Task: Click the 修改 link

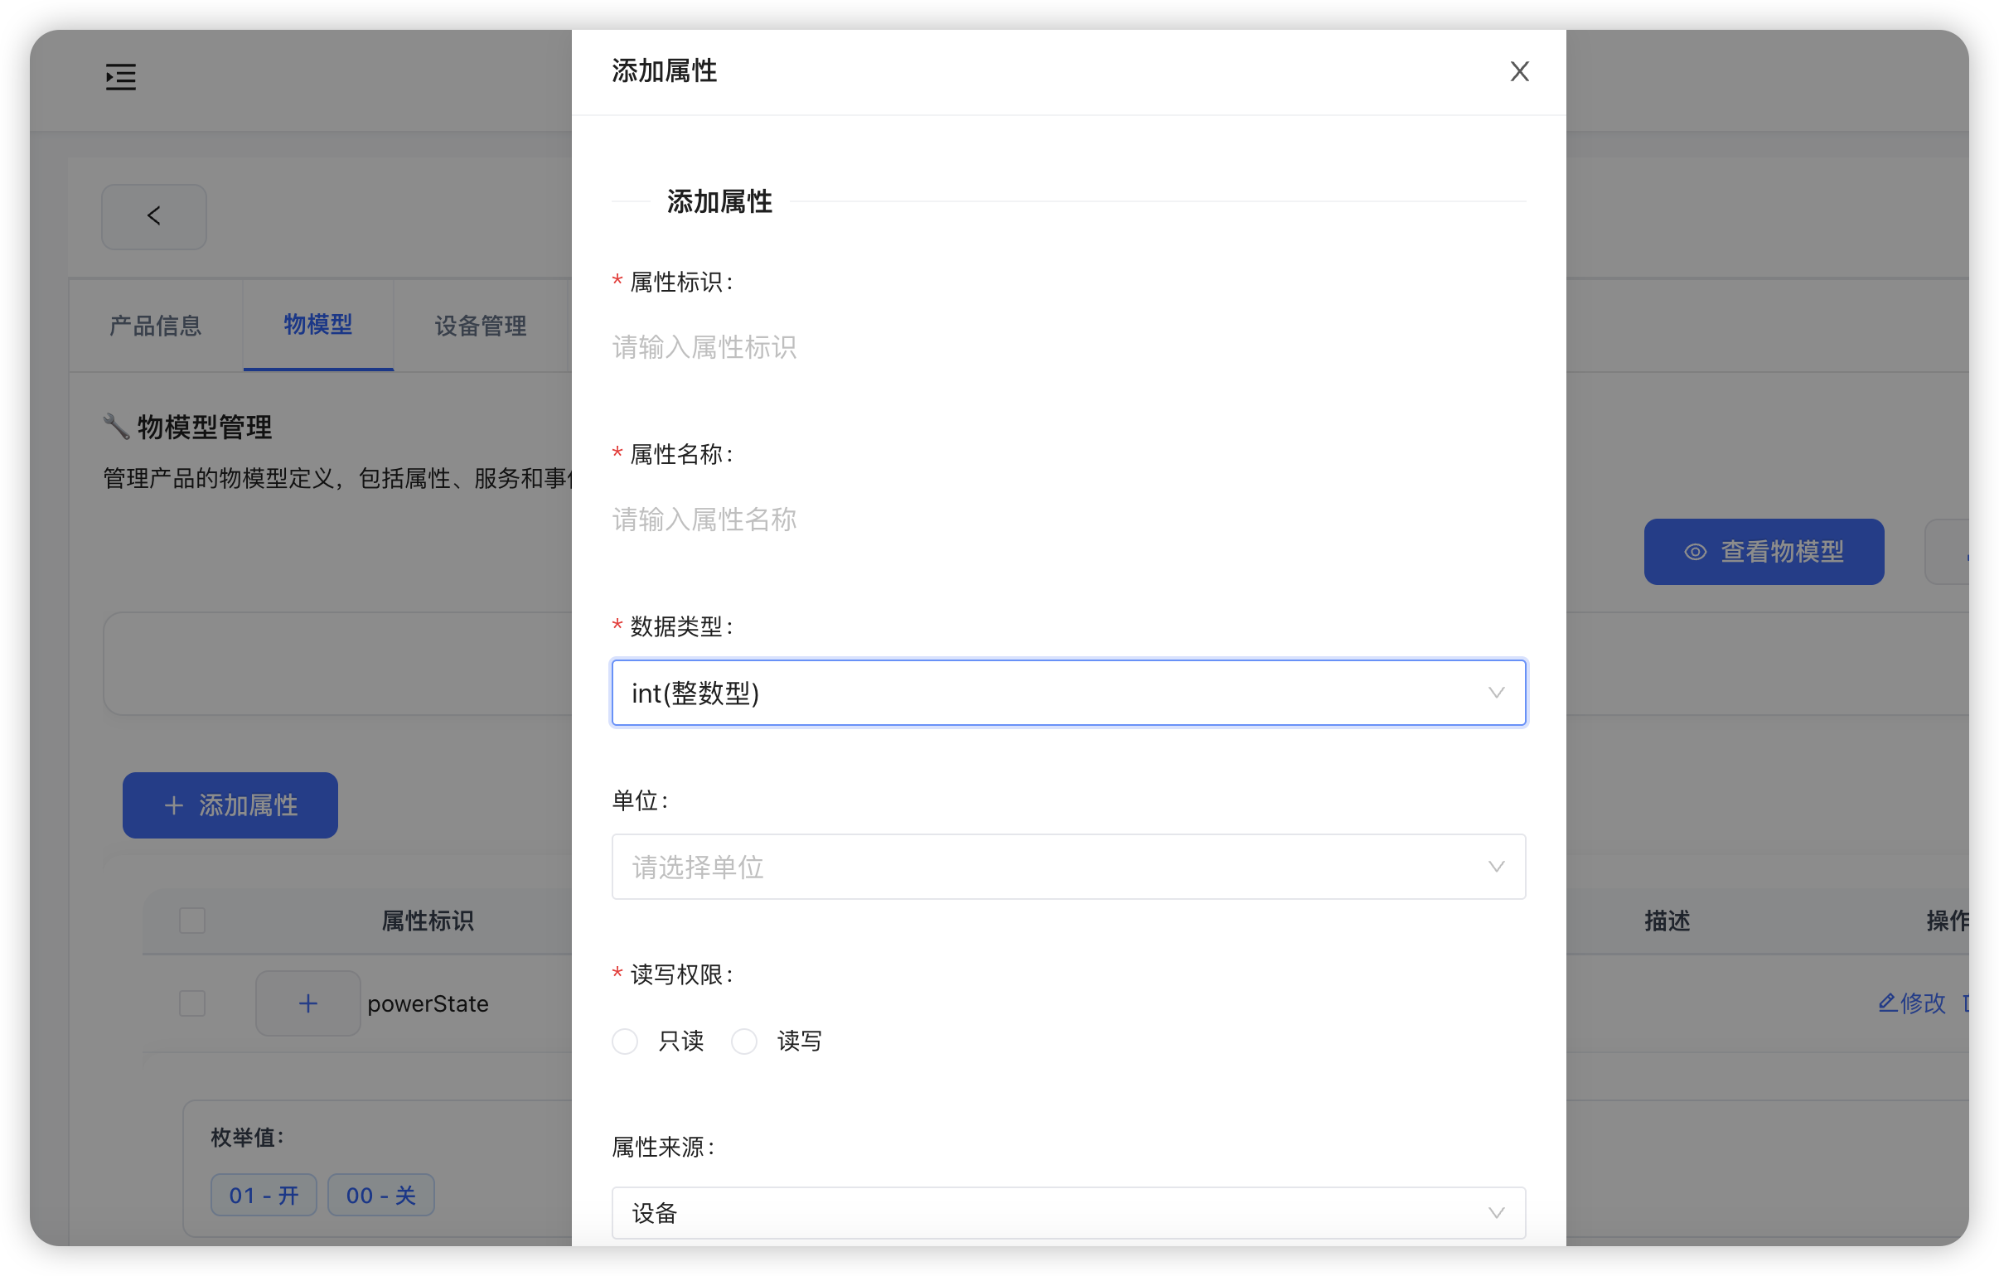Action: click(1922, 1003)
